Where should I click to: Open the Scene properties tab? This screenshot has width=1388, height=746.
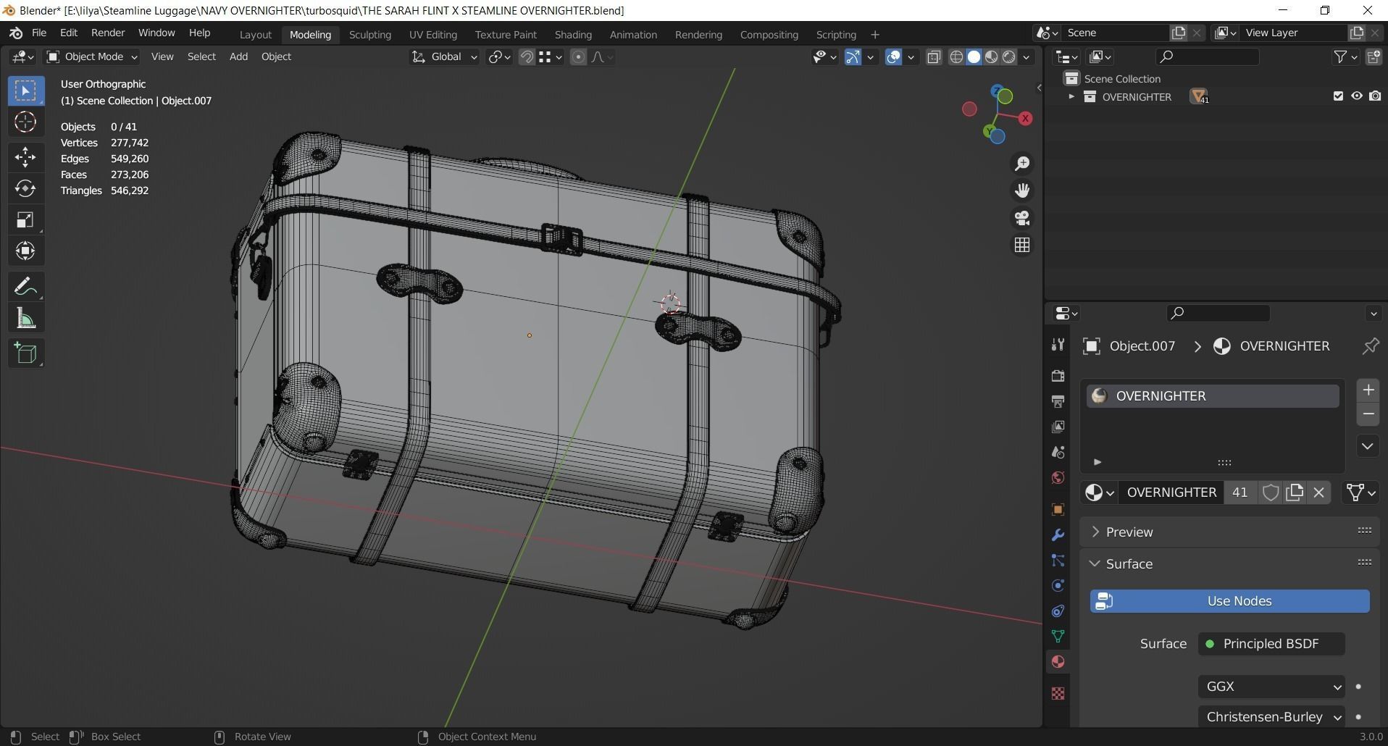coord(1058,452)
